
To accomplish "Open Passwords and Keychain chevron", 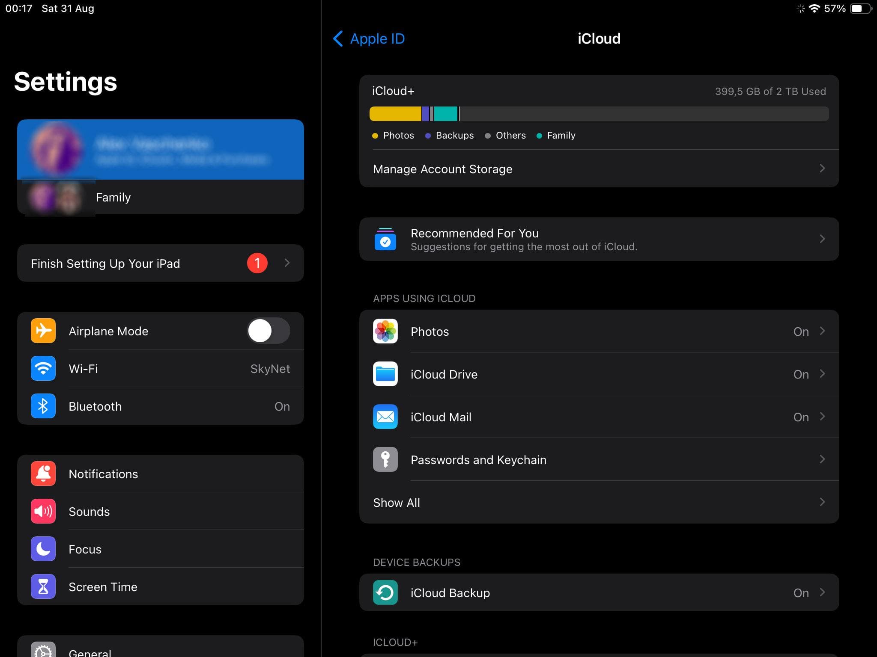I will point(822,459).
